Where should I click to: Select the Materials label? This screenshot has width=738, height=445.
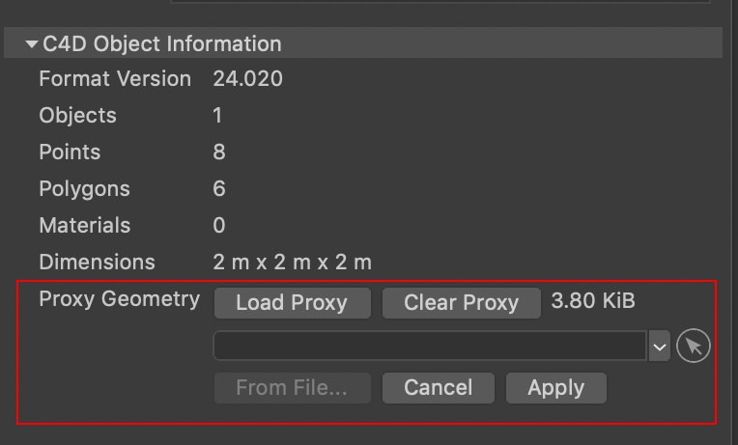pos(84,226)
